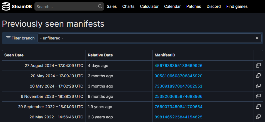The height and width of the screenshot is (122, 265).
Task: Copy manifest ID 7330918970047602951 via copy icon
Action: (x=258, y=86)
